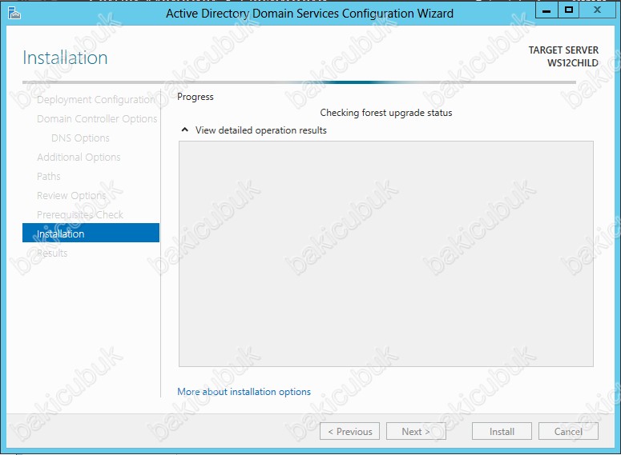
Task: Click the wizard icon in the title bar
Action: [x=14, y=13]
